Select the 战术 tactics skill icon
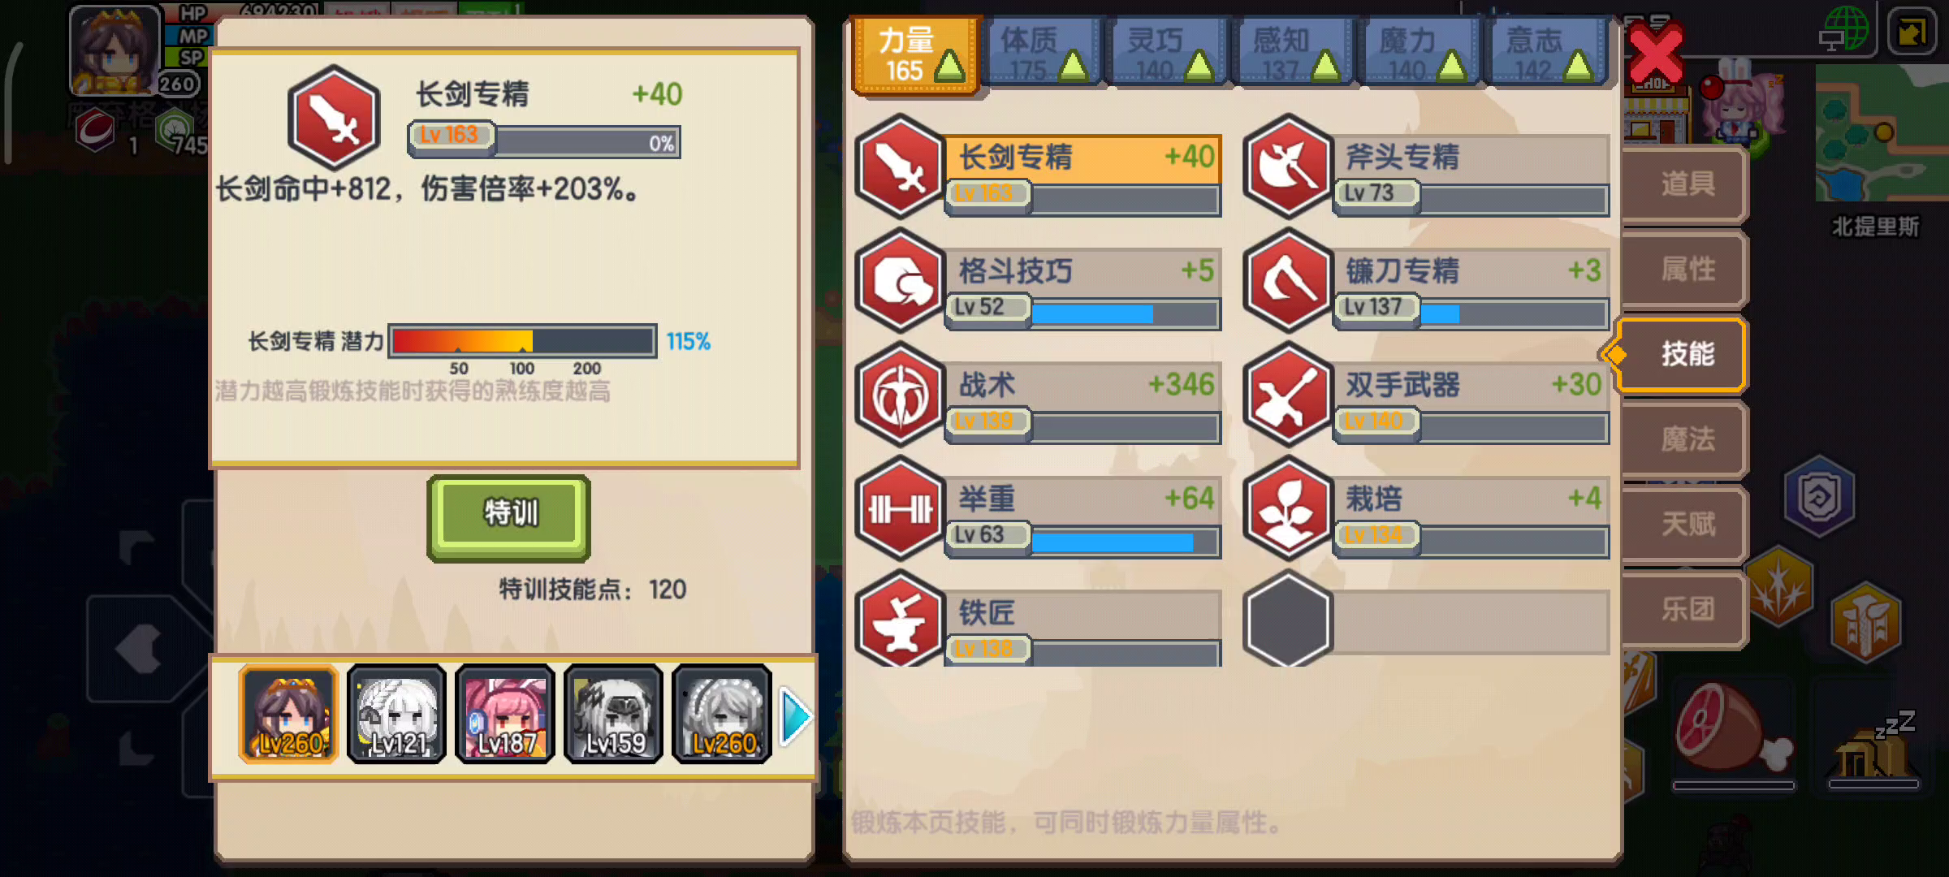Image resolution: width=1949 pixels, height=877 pixels. pos(900,395)
